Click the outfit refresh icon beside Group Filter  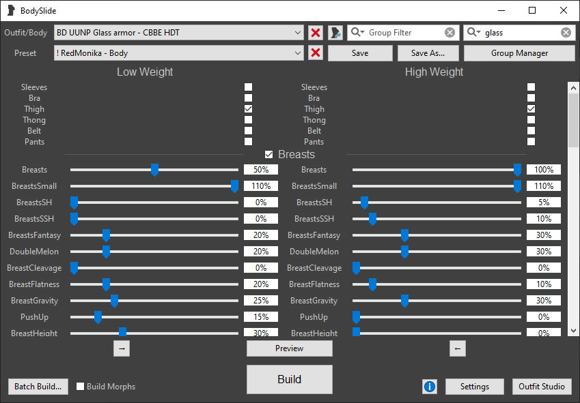pyautogui.click(x=335, y=33)
